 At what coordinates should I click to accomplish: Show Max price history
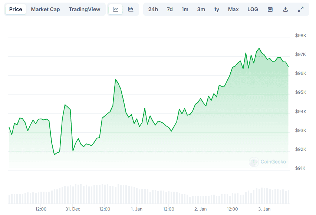pos(233,9)
